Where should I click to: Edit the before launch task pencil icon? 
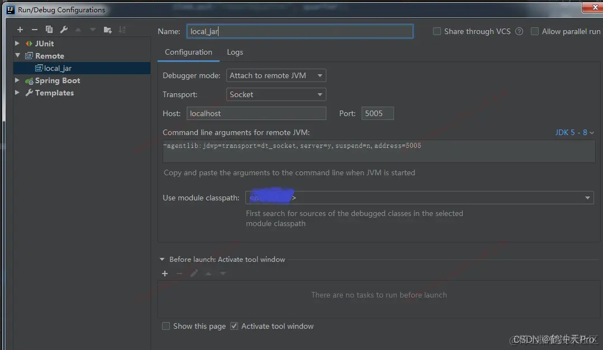194,274
